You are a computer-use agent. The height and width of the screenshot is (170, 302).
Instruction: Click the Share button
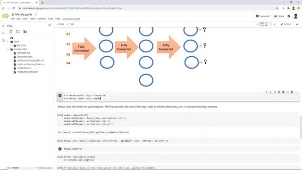pos(279,16)
